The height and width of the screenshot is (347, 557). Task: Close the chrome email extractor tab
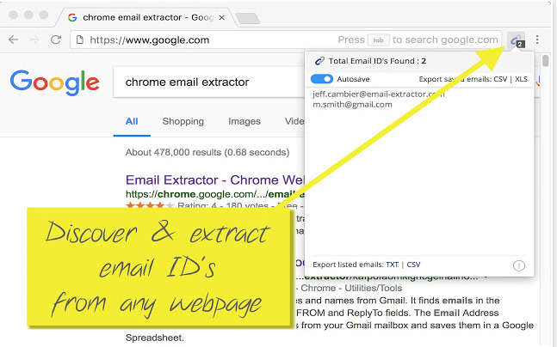[x=221, y=17]
